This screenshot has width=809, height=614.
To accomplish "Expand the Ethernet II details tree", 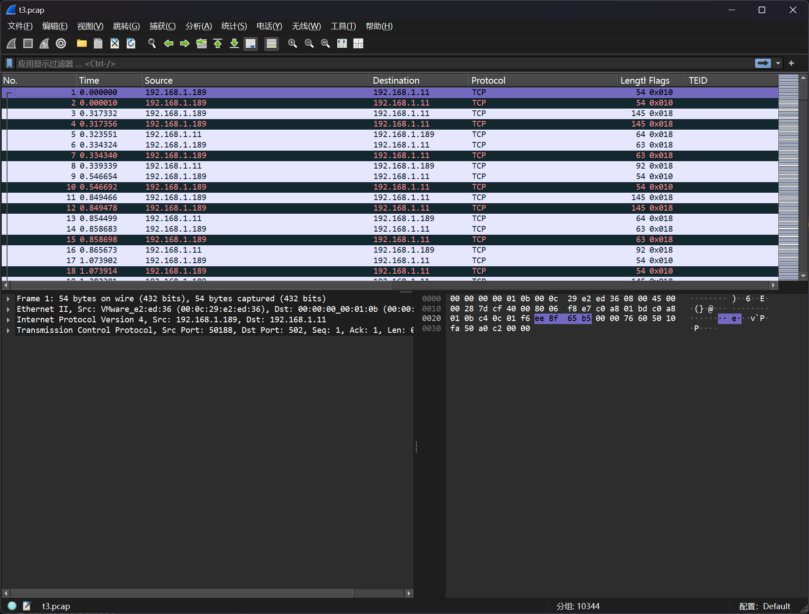I will point(8,309).
